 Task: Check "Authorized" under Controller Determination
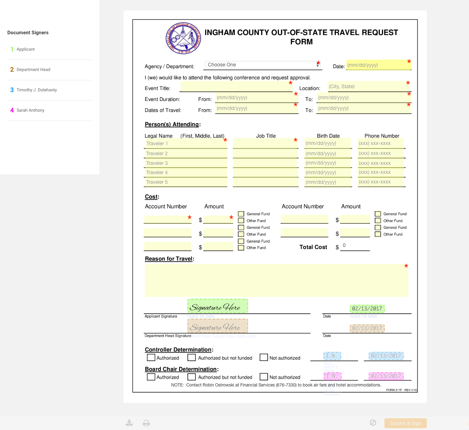[151, 357]
